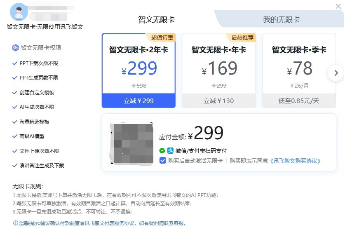Select the 智文无限卡·2年卡 plan
345x232 pixels.
(138, 70)
